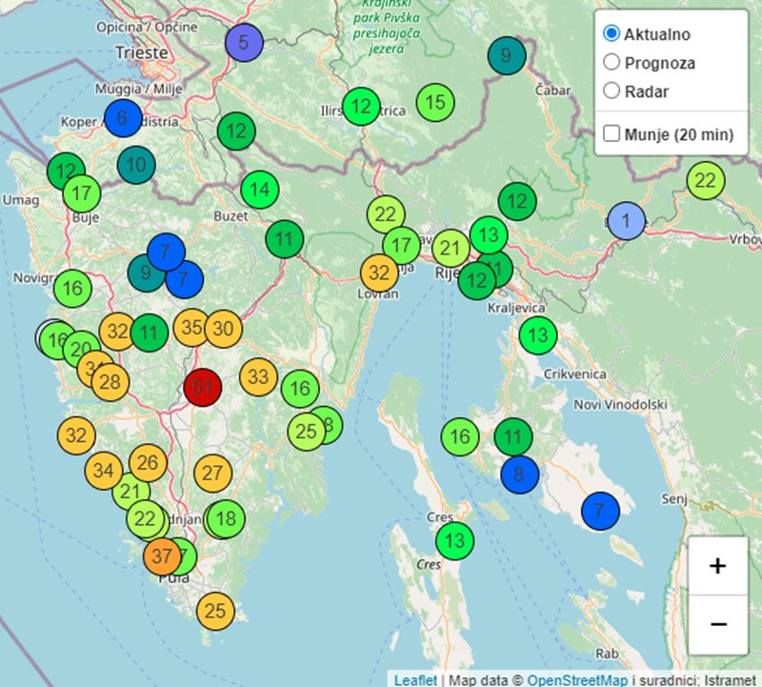762x687 pixels.
Task: Zoom out with the minus button
Action: tap(717, 623)
